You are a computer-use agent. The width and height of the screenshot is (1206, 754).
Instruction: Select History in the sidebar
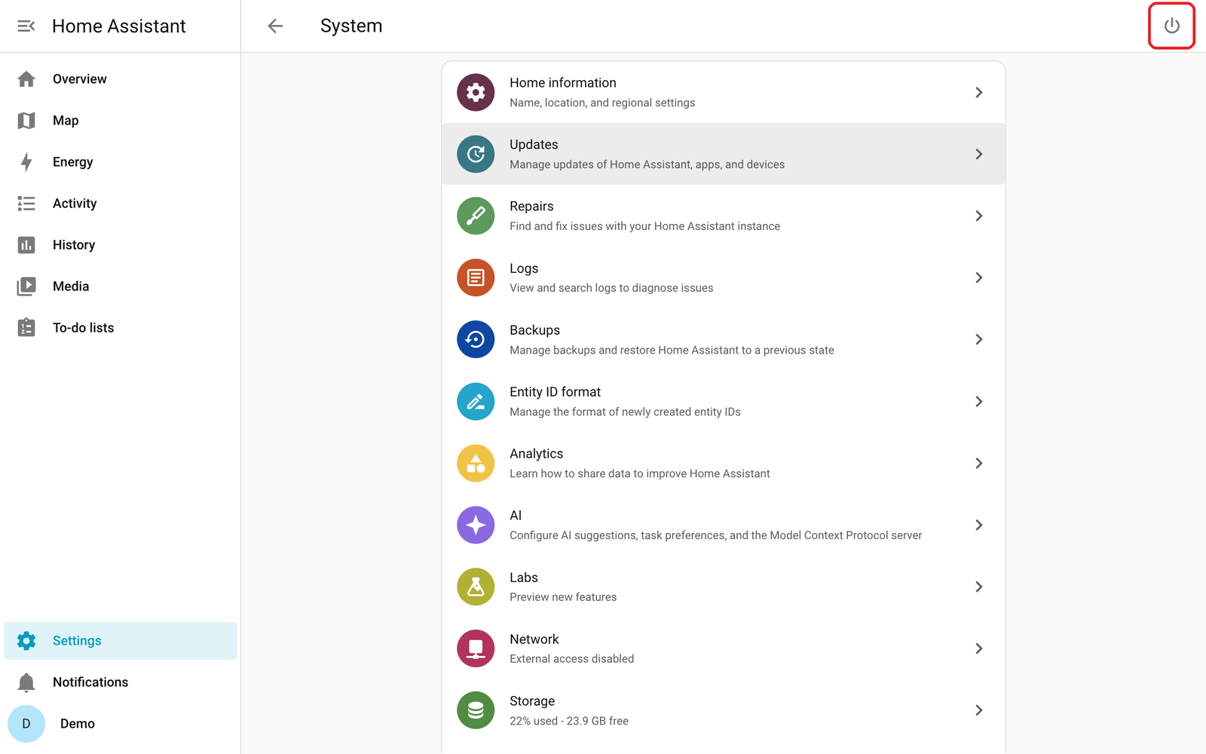click(121, 245)
